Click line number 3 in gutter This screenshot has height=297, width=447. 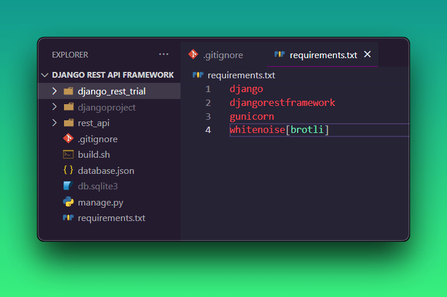(x=208, y=116)
